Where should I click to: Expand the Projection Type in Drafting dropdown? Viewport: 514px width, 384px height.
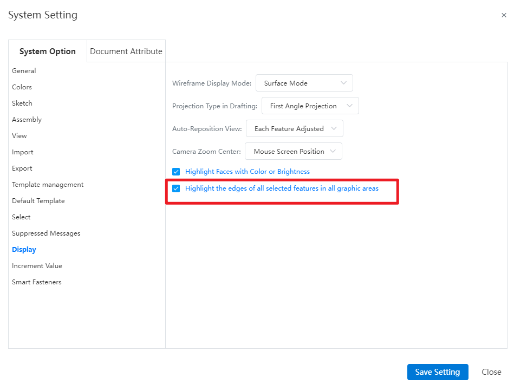coord(310,106)
